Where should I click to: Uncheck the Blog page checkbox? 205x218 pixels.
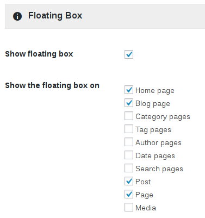[129, 103]
